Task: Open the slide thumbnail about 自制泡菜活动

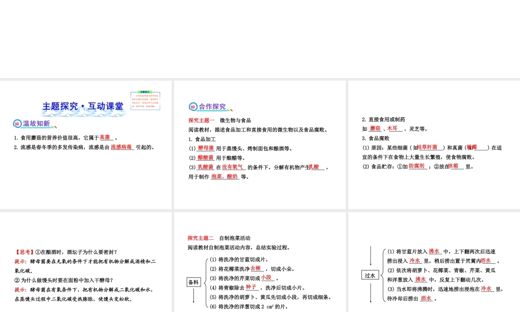Action: (259, 262)
